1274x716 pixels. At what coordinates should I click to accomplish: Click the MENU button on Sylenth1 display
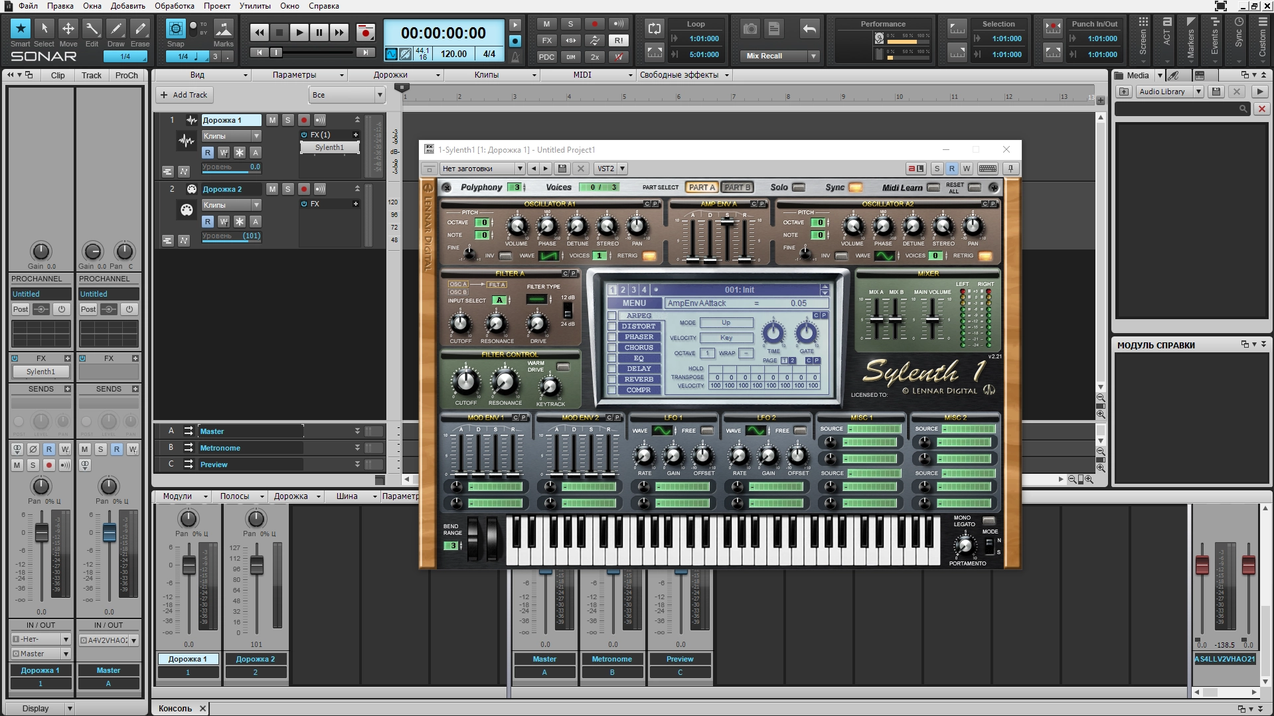(x=634, y=303)
